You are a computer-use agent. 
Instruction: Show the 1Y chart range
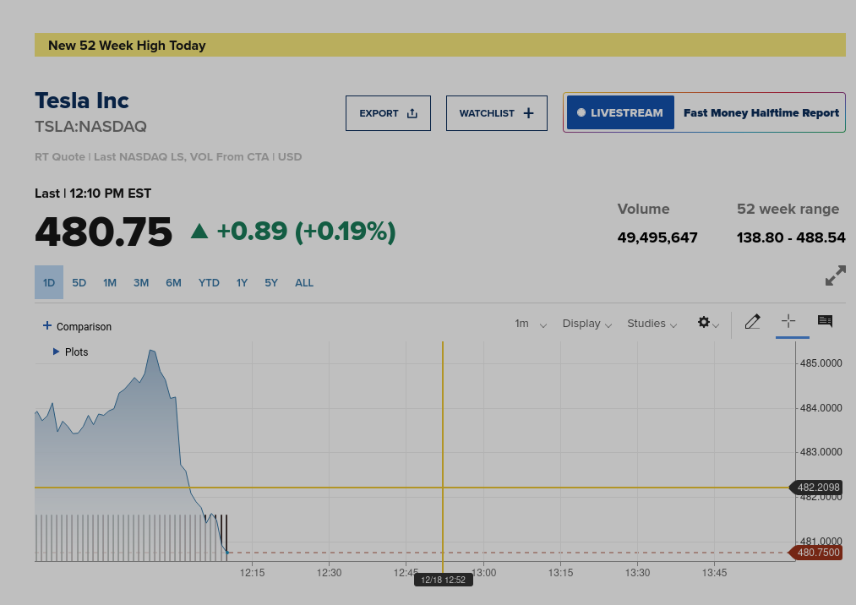click(x=242, y=282)
